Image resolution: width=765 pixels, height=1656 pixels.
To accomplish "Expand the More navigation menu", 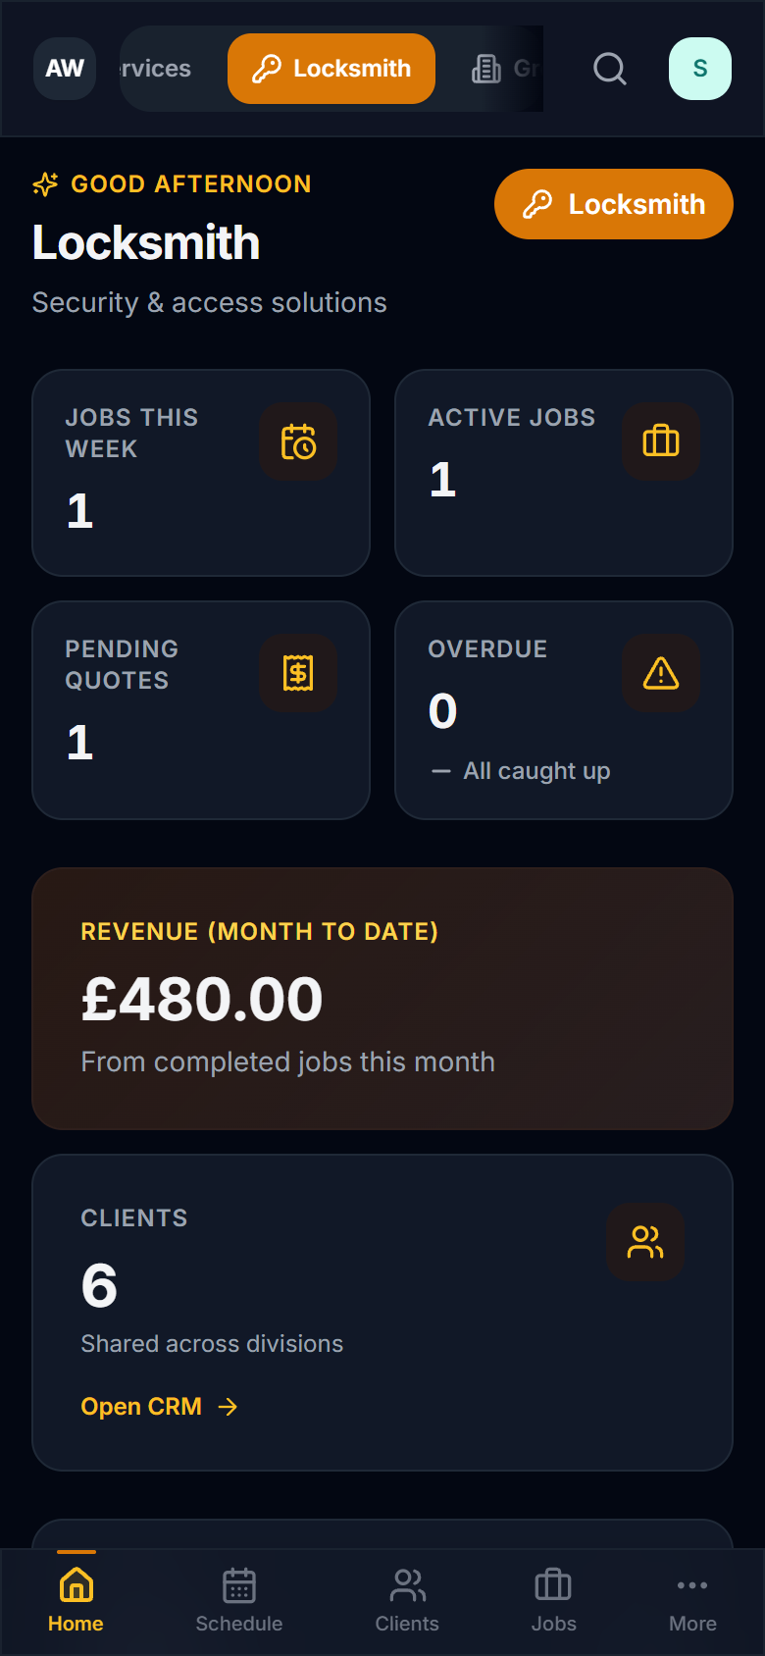I will click(692, 1601).
